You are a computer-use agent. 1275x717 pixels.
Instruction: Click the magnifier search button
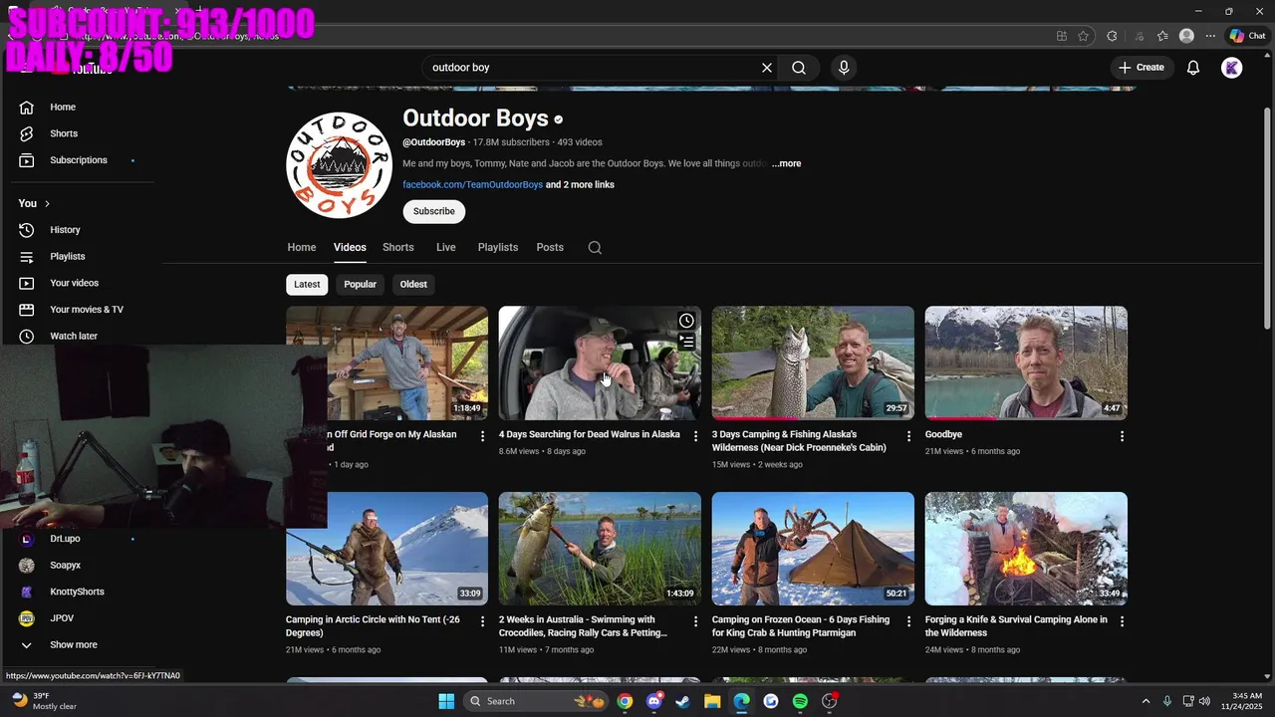799,68
